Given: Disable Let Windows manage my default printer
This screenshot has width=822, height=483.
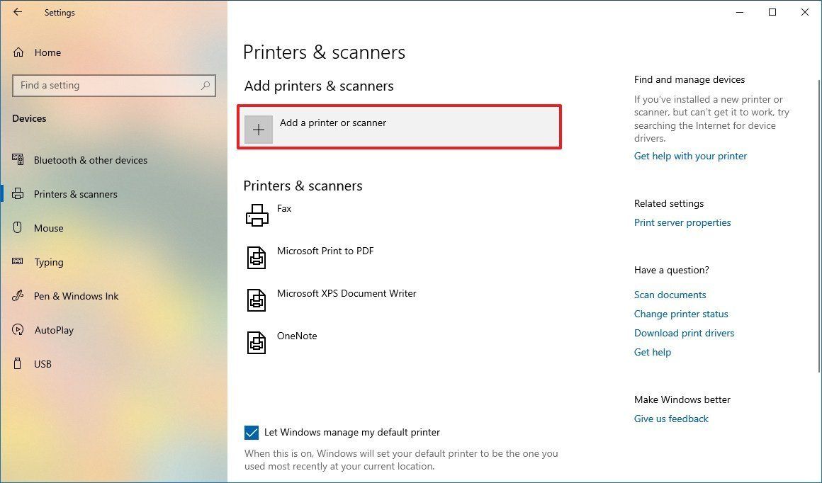Looking at the screenshot, I should click(x=250, y=432).
